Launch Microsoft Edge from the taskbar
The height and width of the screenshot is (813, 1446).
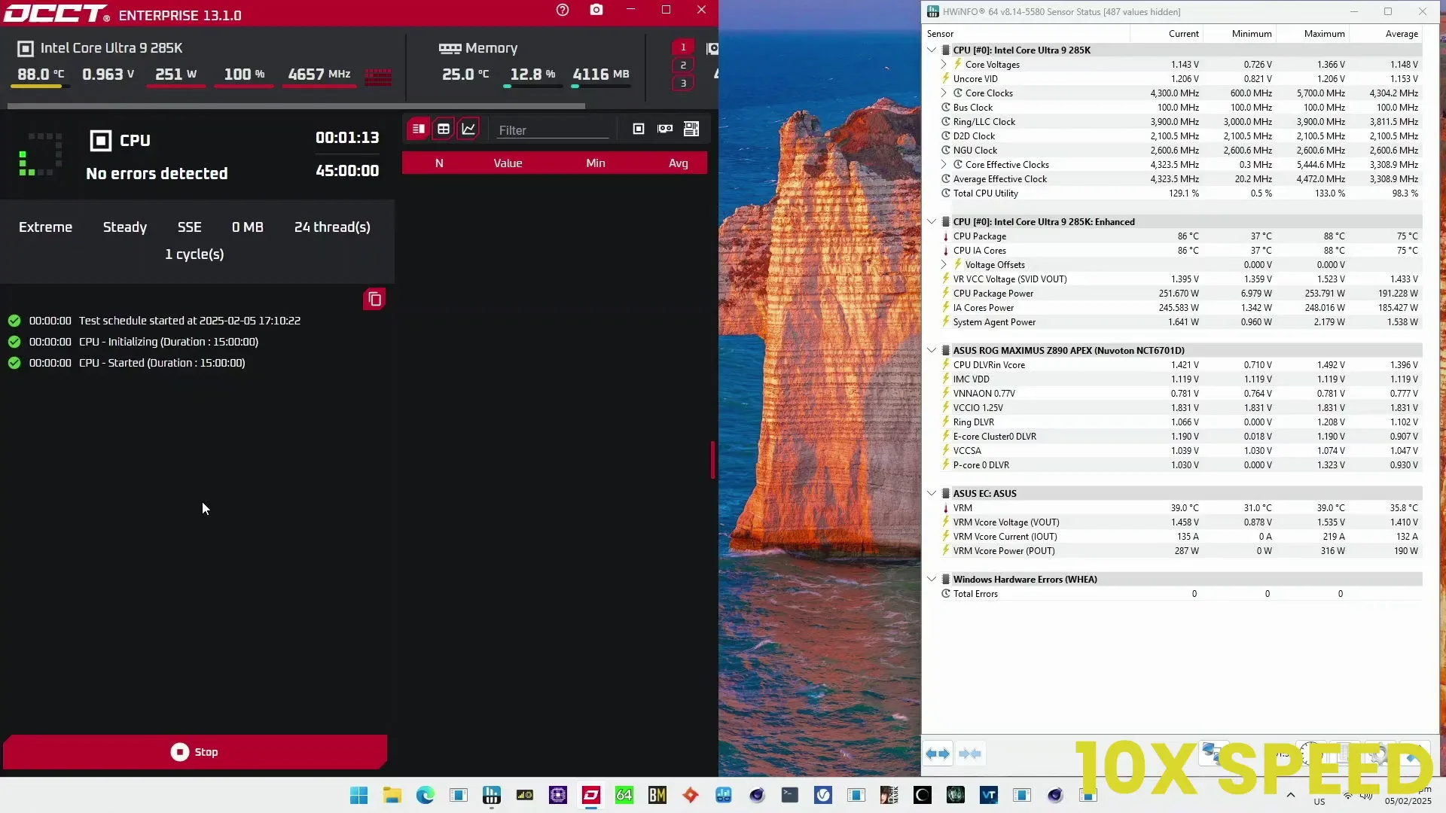coord(425,795)
